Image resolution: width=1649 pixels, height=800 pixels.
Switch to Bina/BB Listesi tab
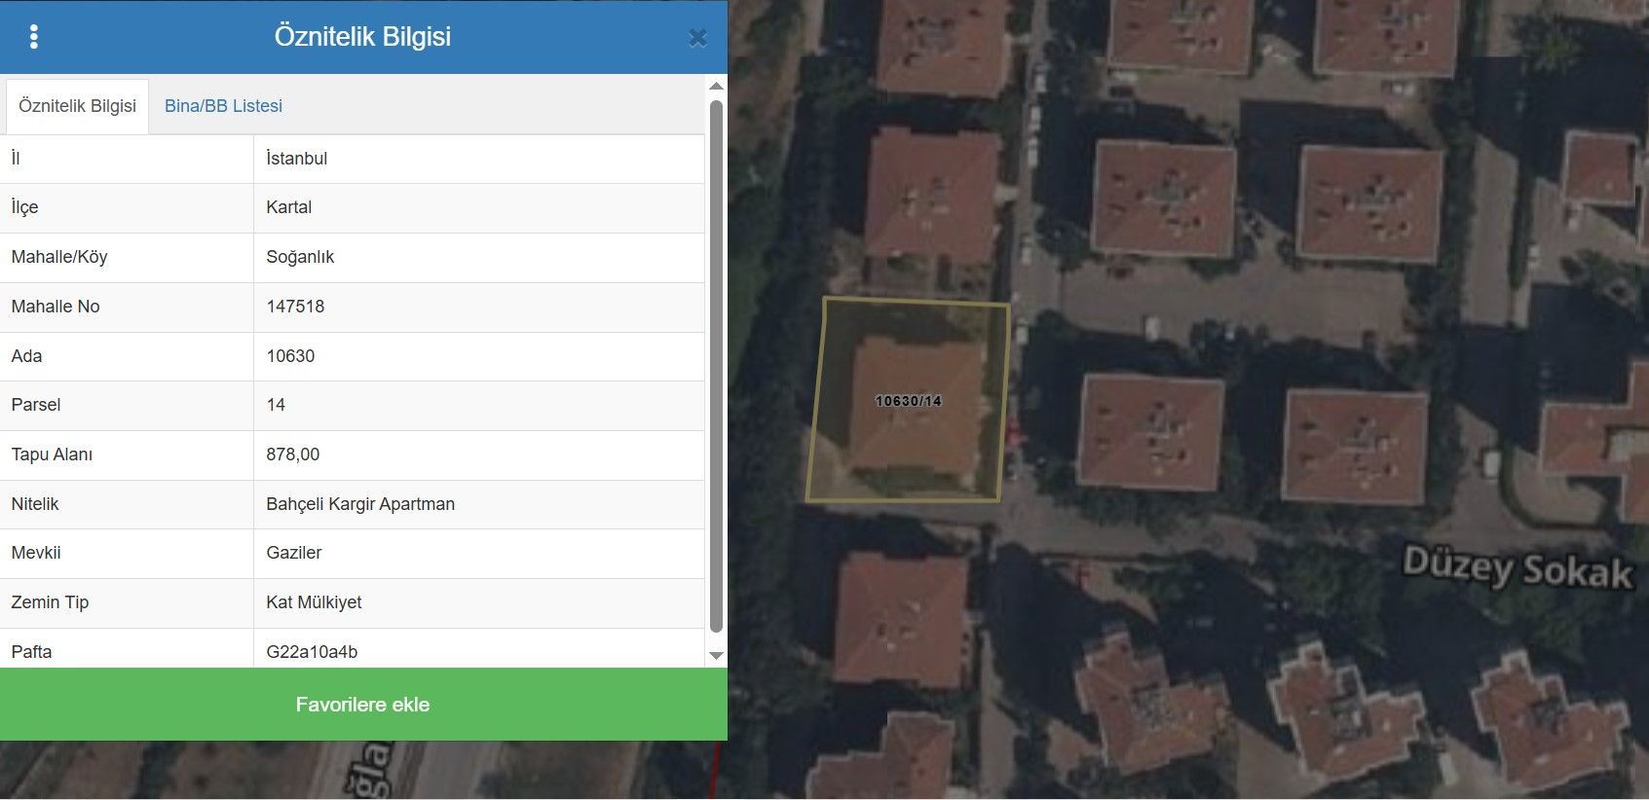pos(223,106)
